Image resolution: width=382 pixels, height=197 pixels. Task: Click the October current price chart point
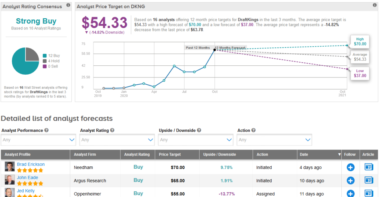(215, 50)
